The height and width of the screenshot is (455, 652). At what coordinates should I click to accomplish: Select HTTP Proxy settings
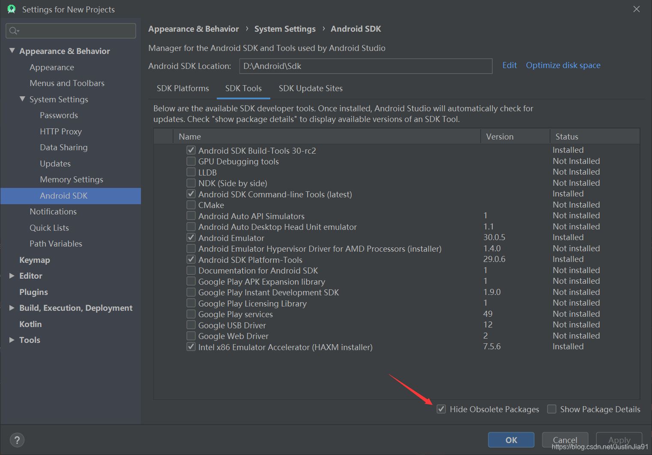coord(61,131)
